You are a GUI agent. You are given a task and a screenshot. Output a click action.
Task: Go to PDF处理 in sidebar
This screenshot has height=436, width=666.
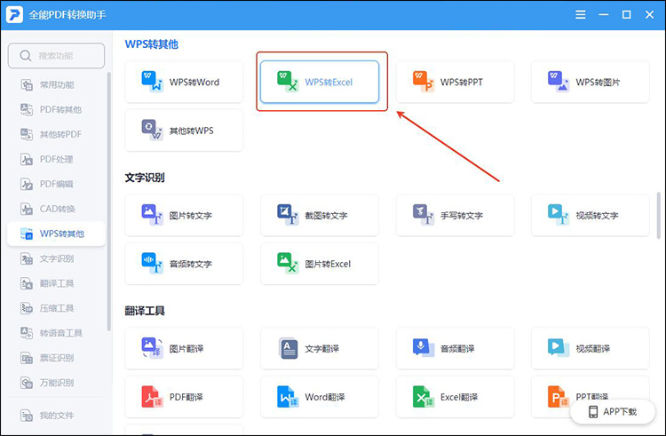pyautogui.click(x=56, y=159)
